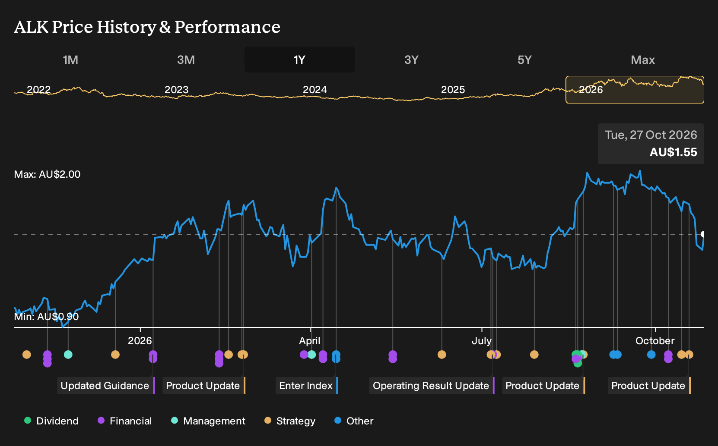
Task: Select the 3M time range tab
Action: [x=186, y=60]
